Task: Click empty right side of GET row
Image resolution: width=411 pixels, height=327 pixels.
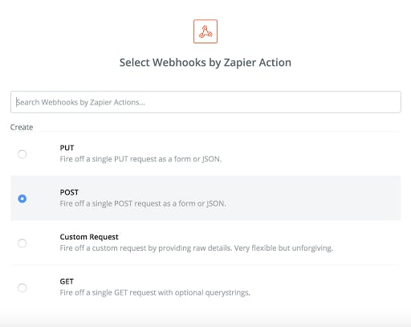Action: [x=325, y=288]
